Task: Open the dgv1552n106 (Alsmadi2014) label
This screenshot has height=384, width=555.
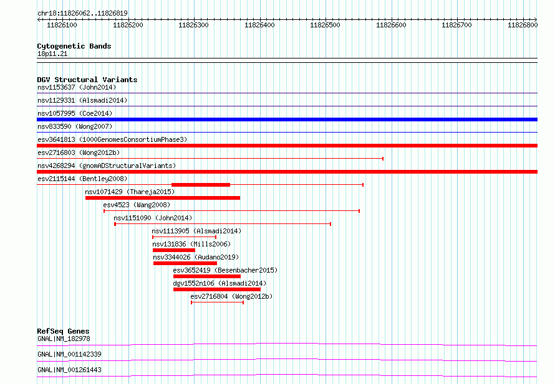Action: [x=220, y=283]
